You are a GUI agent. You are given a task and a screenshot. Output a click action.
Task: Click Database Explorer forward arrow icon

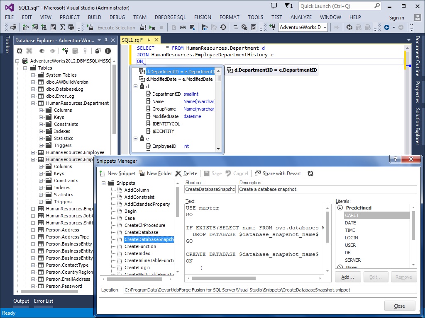53,51
